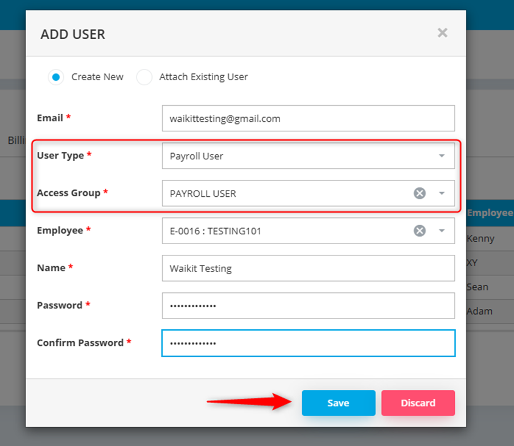Click the Confirm Password field

tap(308, 343)
